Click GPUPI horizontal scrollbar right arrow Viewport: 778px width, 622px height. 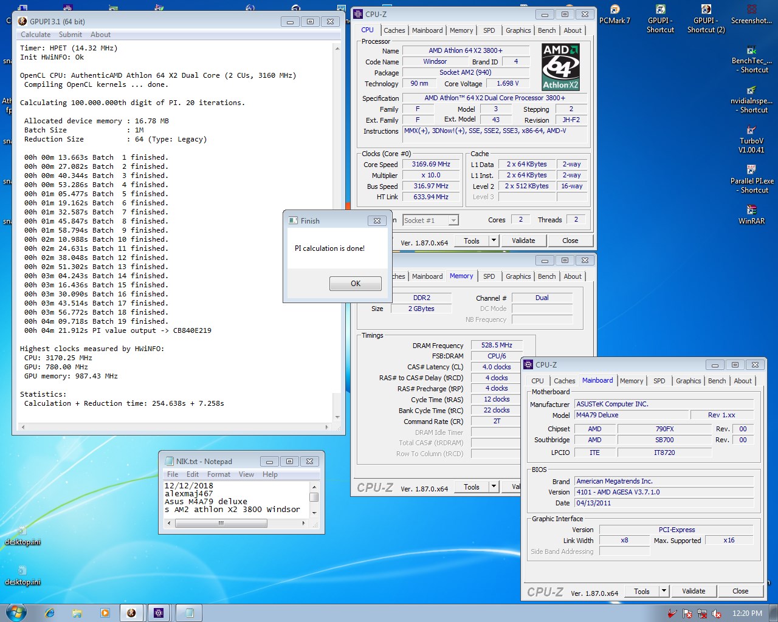point(327,427)
